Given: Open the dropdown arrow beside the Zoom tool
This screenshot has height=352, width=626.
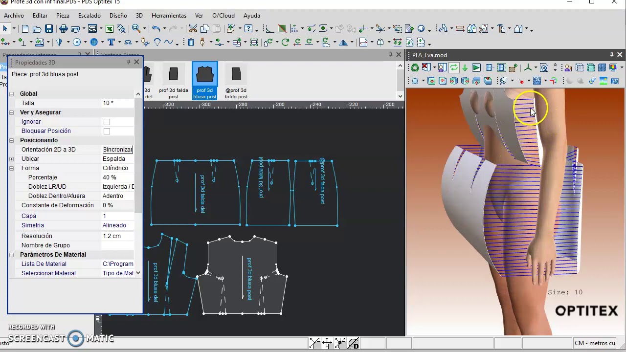Looking at the screenshot, I should click(145, 29).
